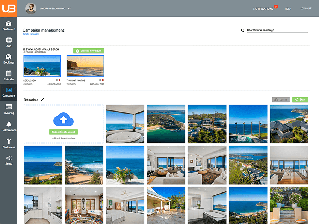Click the Choose files to upload button
Viewport: 319px width, 224px height.
63,132
